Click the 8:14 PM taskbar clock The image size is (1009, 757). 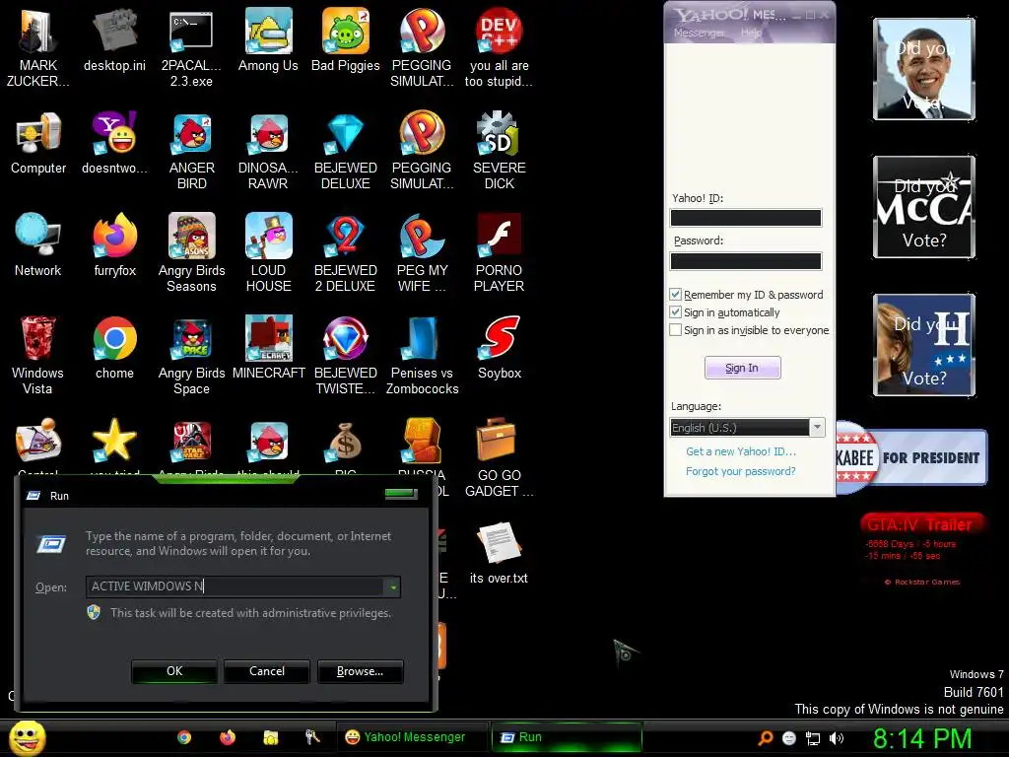coord(922,738)
